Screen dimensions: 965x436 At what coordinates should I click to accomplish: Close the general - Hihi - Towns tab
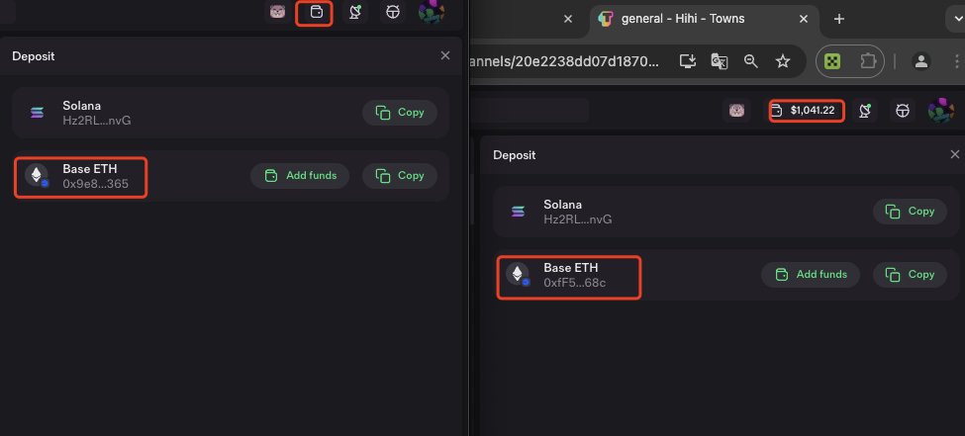807,19
